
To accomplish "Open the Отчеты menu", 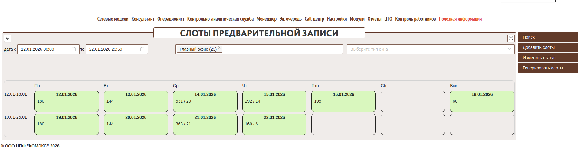I will click(374, 19).
